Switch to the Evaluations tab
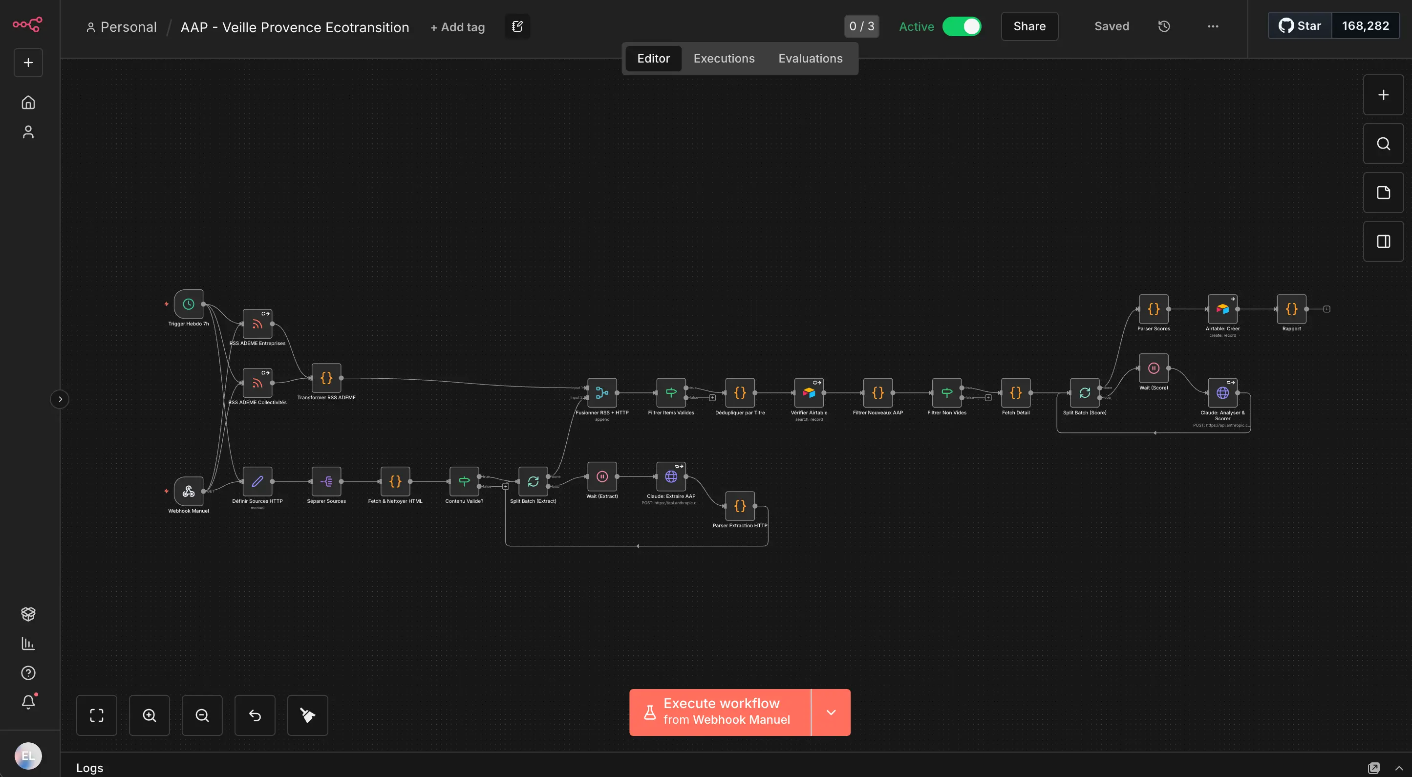This screenshot has width=1412, height=777. 810,59
